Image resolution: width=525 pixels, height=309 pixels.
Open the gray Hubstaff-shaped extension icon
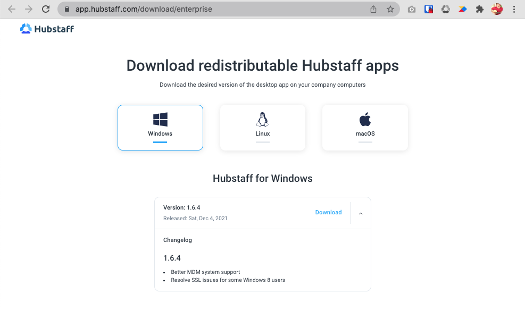click(446, 9)
